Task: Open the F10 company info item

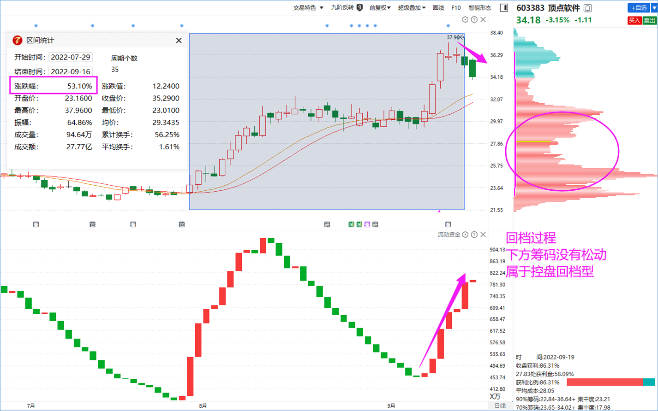Action: (x=456, y=7)
